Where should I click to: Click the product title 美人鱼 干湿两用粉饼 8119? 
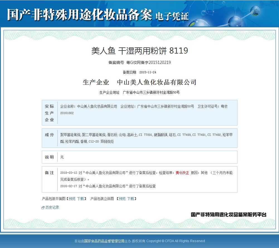(140, 51)
